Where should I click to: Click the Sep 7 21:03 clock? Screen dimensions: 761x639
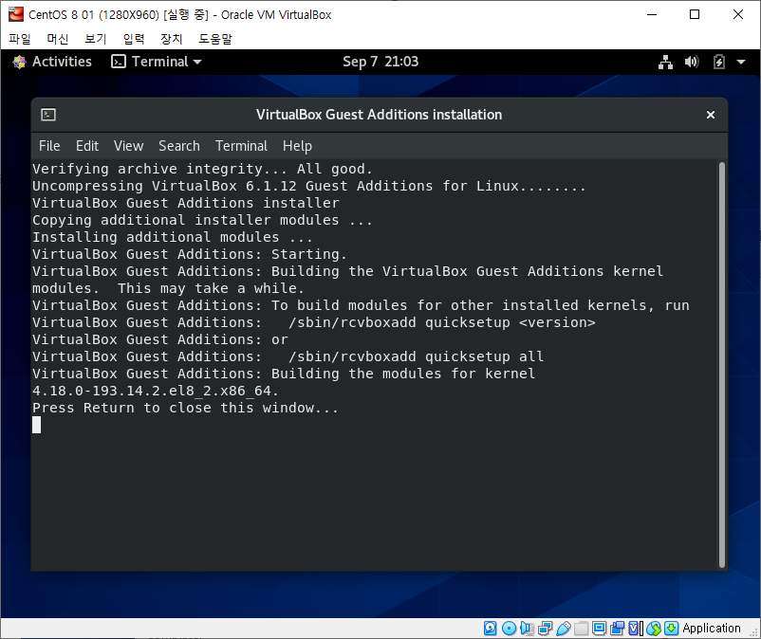[380, 62]
